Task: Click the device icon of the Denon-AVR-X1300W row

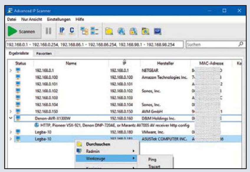Action: tap(18, 118)
